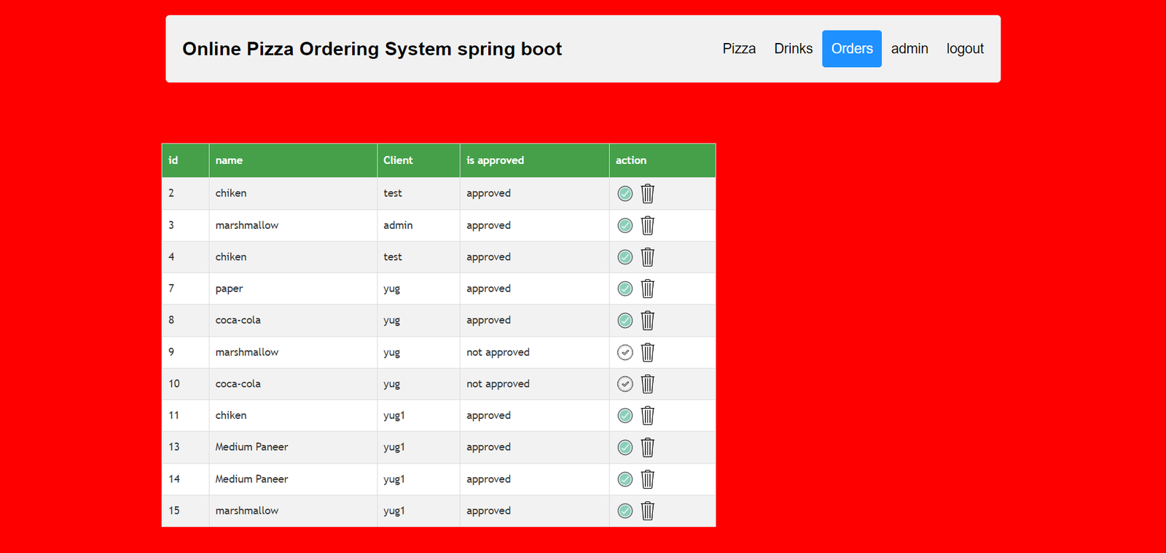Image resolution: width=1166 pixels, height=553 pixels.
Task: Approve order 9 with the checkmark icon
Action: pyautogui.click(x=625, y=353)
